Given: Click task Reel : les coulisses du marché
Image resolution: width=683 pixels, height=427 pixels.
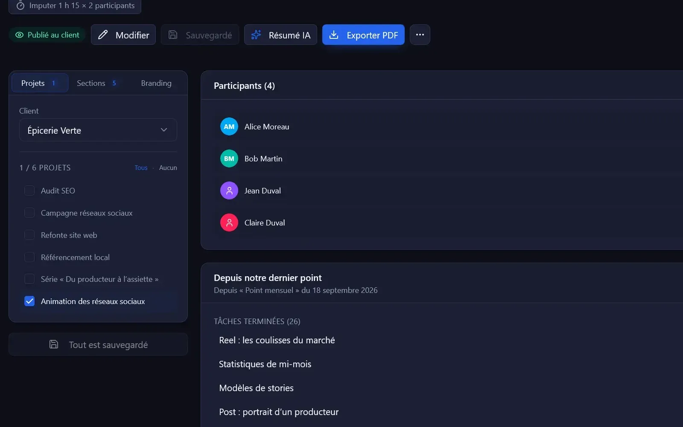Looking at the screenshot, I should tap(277, 340).
